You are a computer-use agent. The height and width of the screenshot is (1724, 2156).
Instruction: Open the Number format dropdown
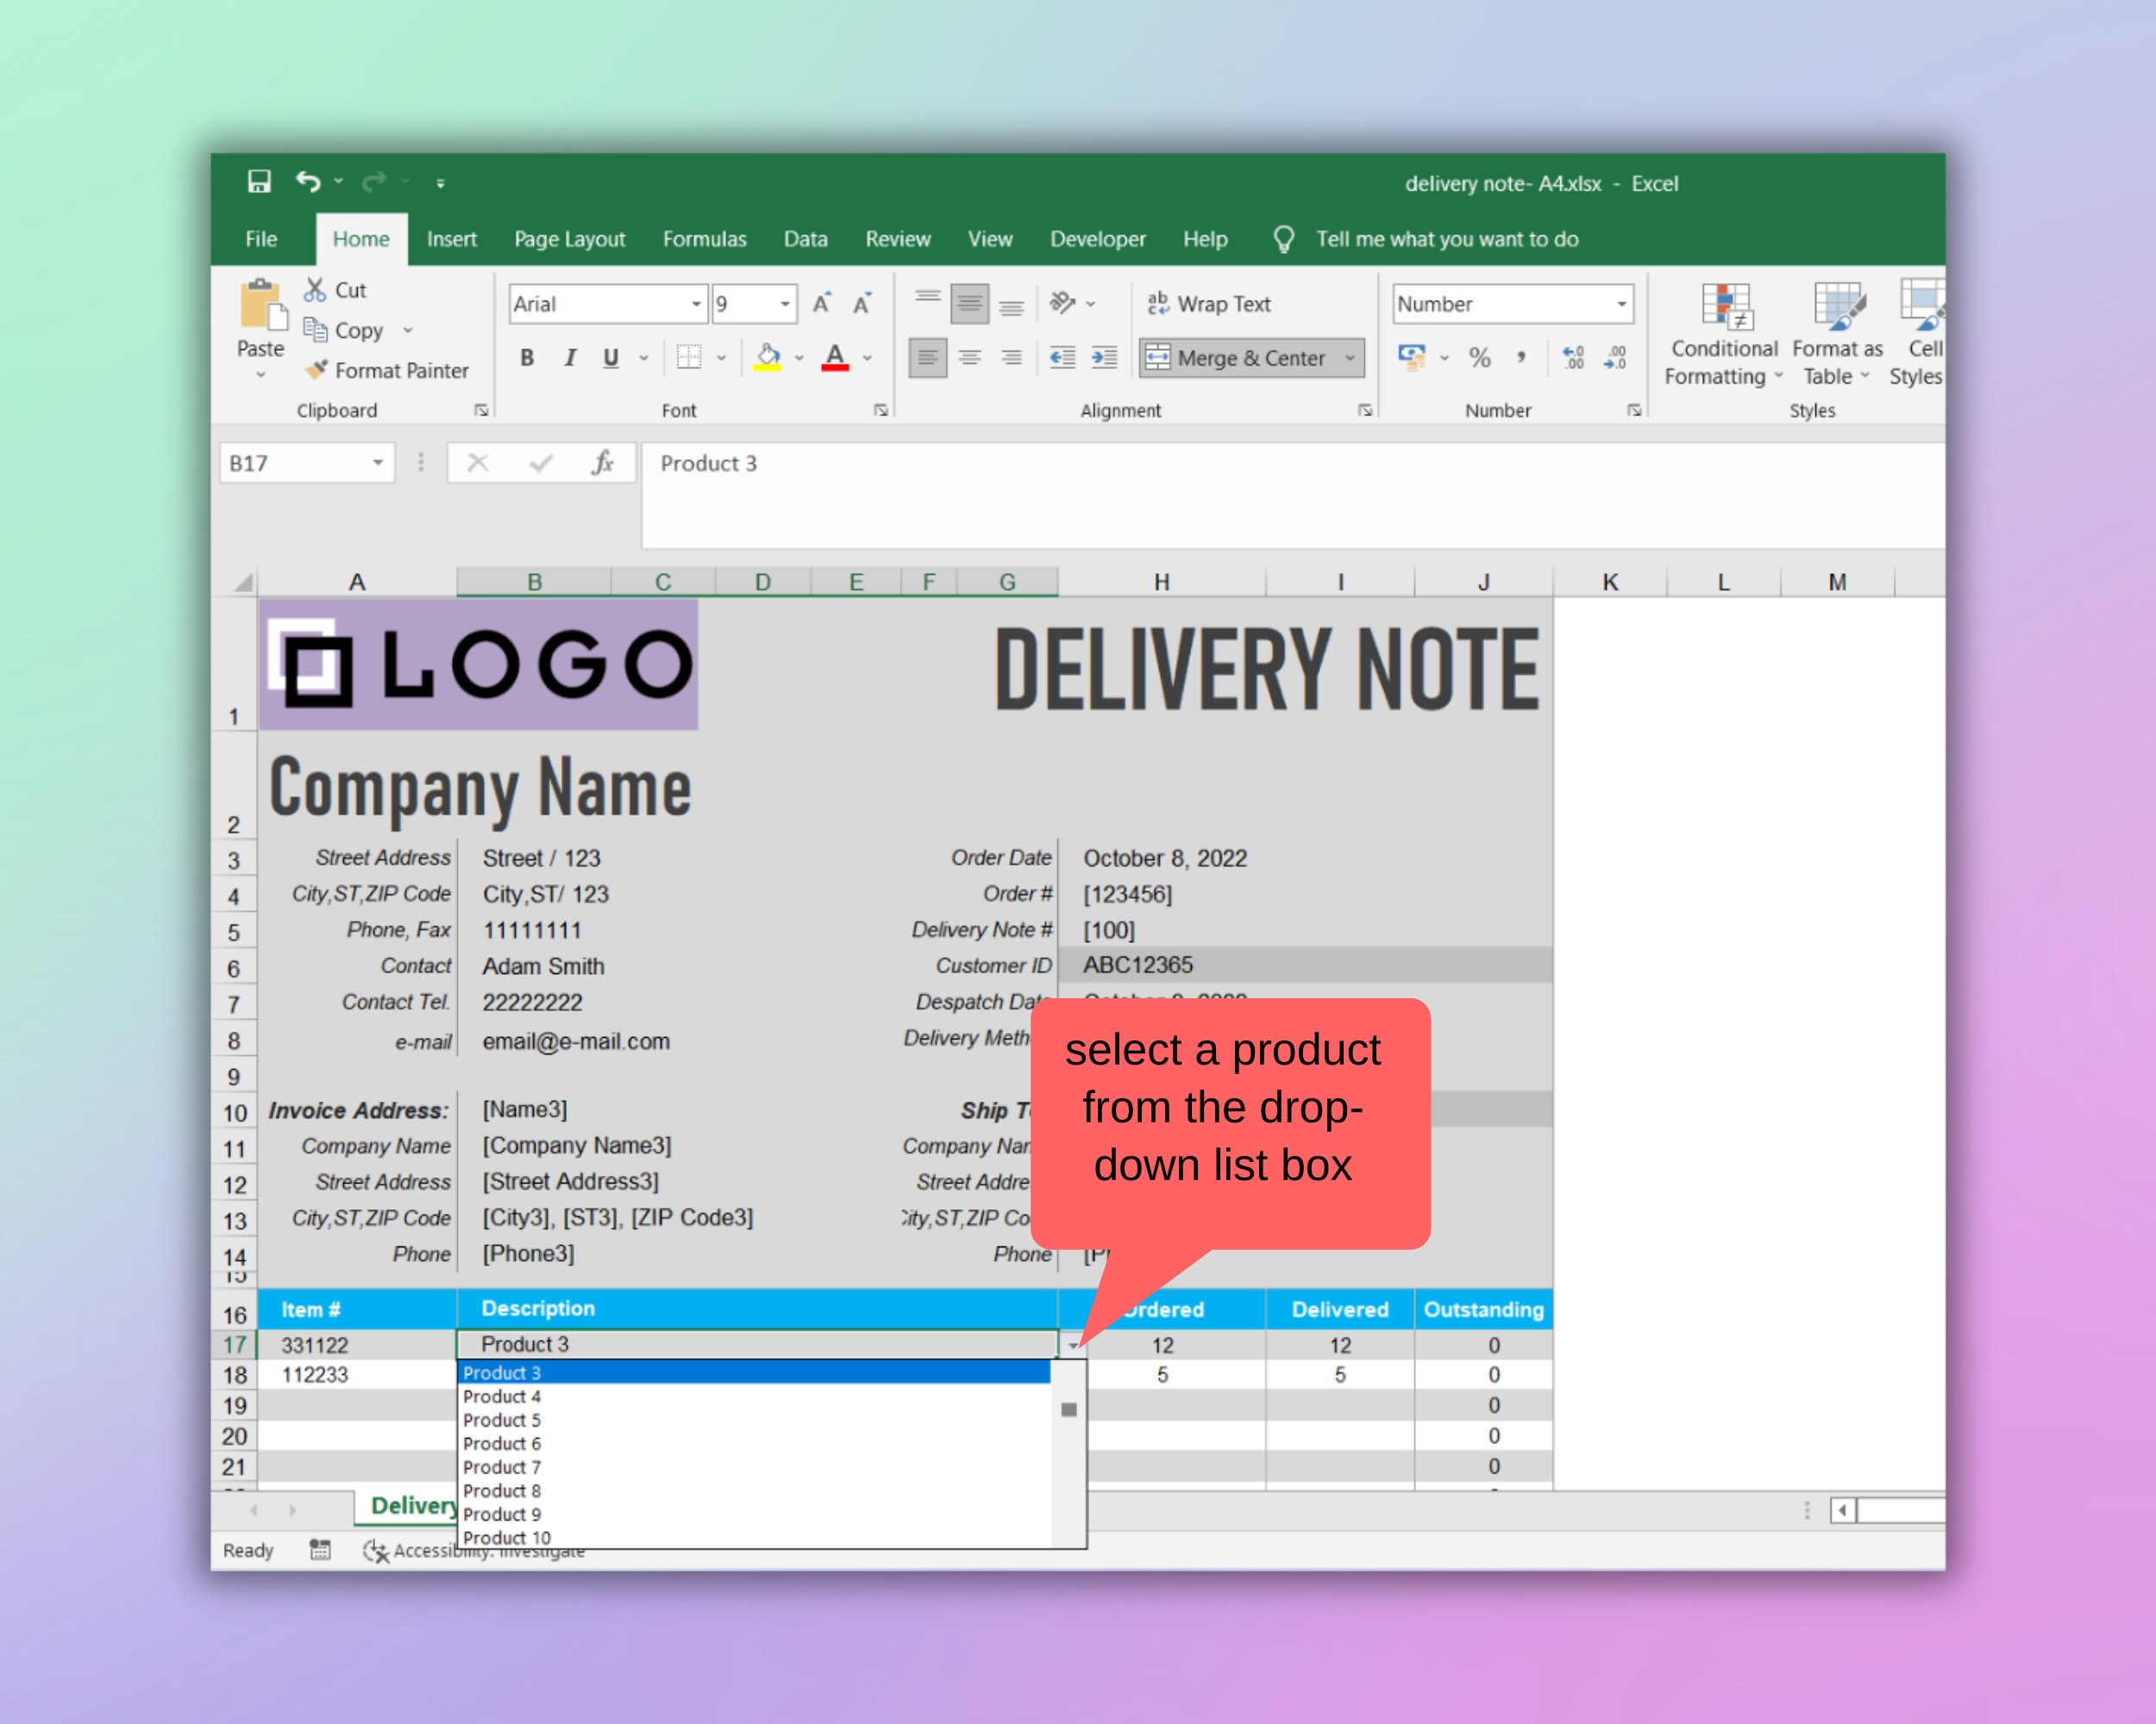pyautogui.click(x=1624, y=303)
